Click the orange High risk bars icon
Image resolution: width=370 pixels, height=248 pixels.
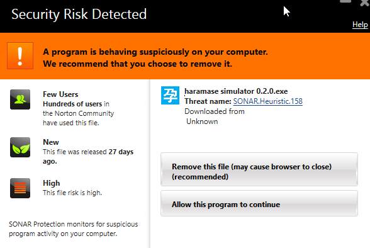20,188
